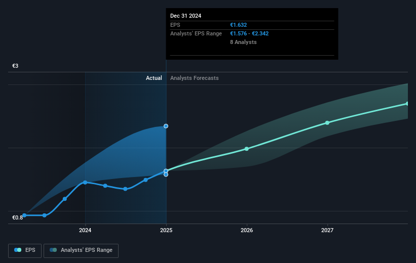Click the EPS legend color icon
The image size is (416, 263).
point(18,250)
